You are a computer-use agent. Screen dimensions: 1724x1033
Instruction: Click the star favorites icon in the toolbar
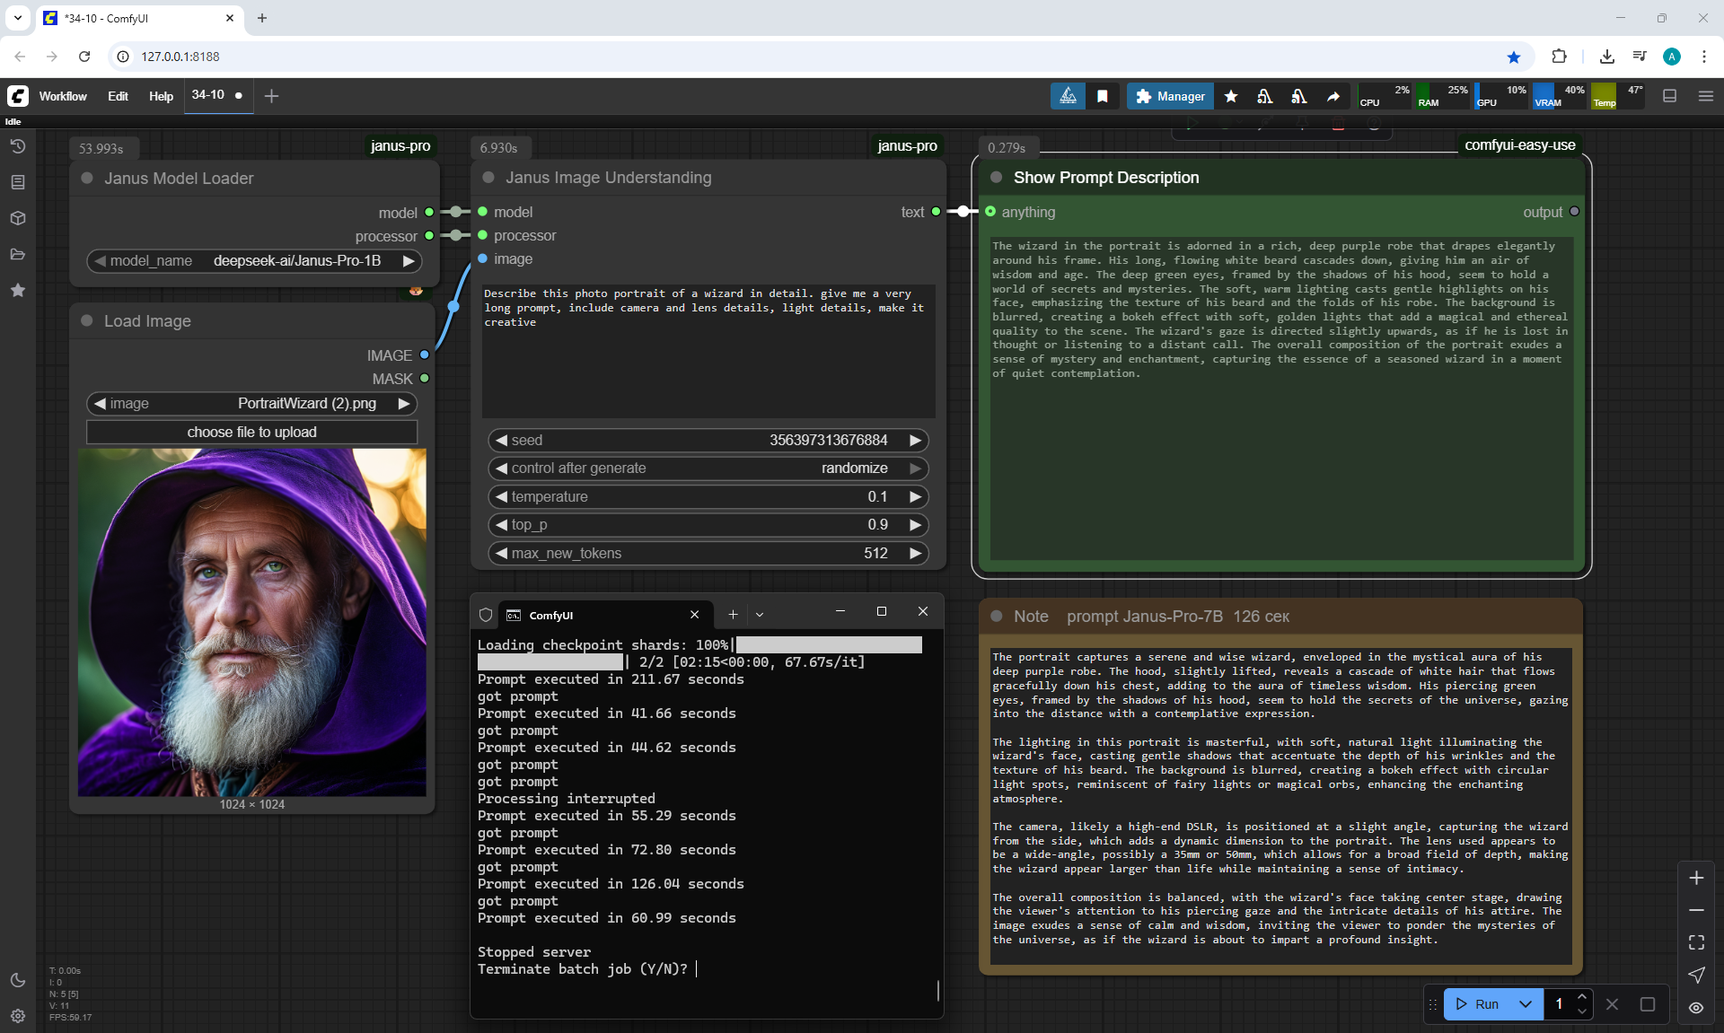tap(1231, 96)
